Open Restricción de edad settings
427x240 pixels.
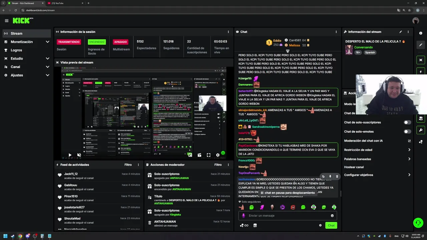click(377, 150)
